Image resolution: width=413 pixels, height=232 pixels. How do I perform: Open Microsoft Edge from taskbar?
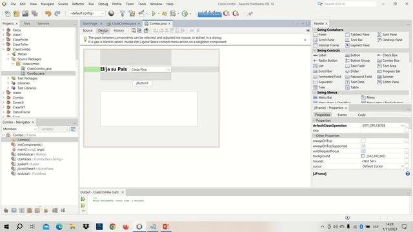pos(59,226)
